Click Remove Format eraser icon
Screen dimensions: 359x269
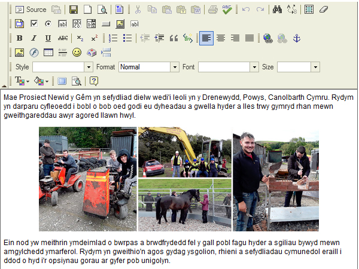click(324, 10)
